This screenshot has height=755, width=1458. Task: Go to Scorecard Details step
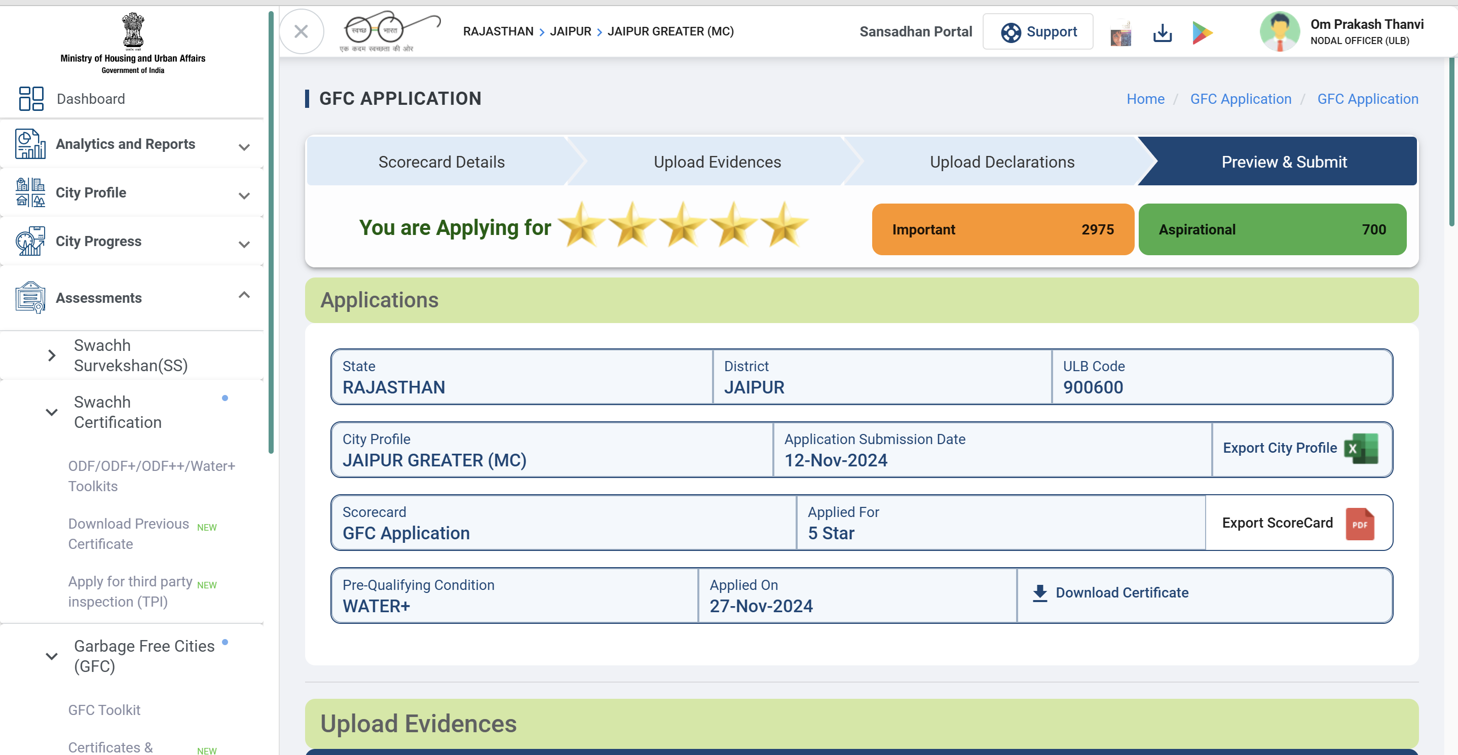[441, 162]
